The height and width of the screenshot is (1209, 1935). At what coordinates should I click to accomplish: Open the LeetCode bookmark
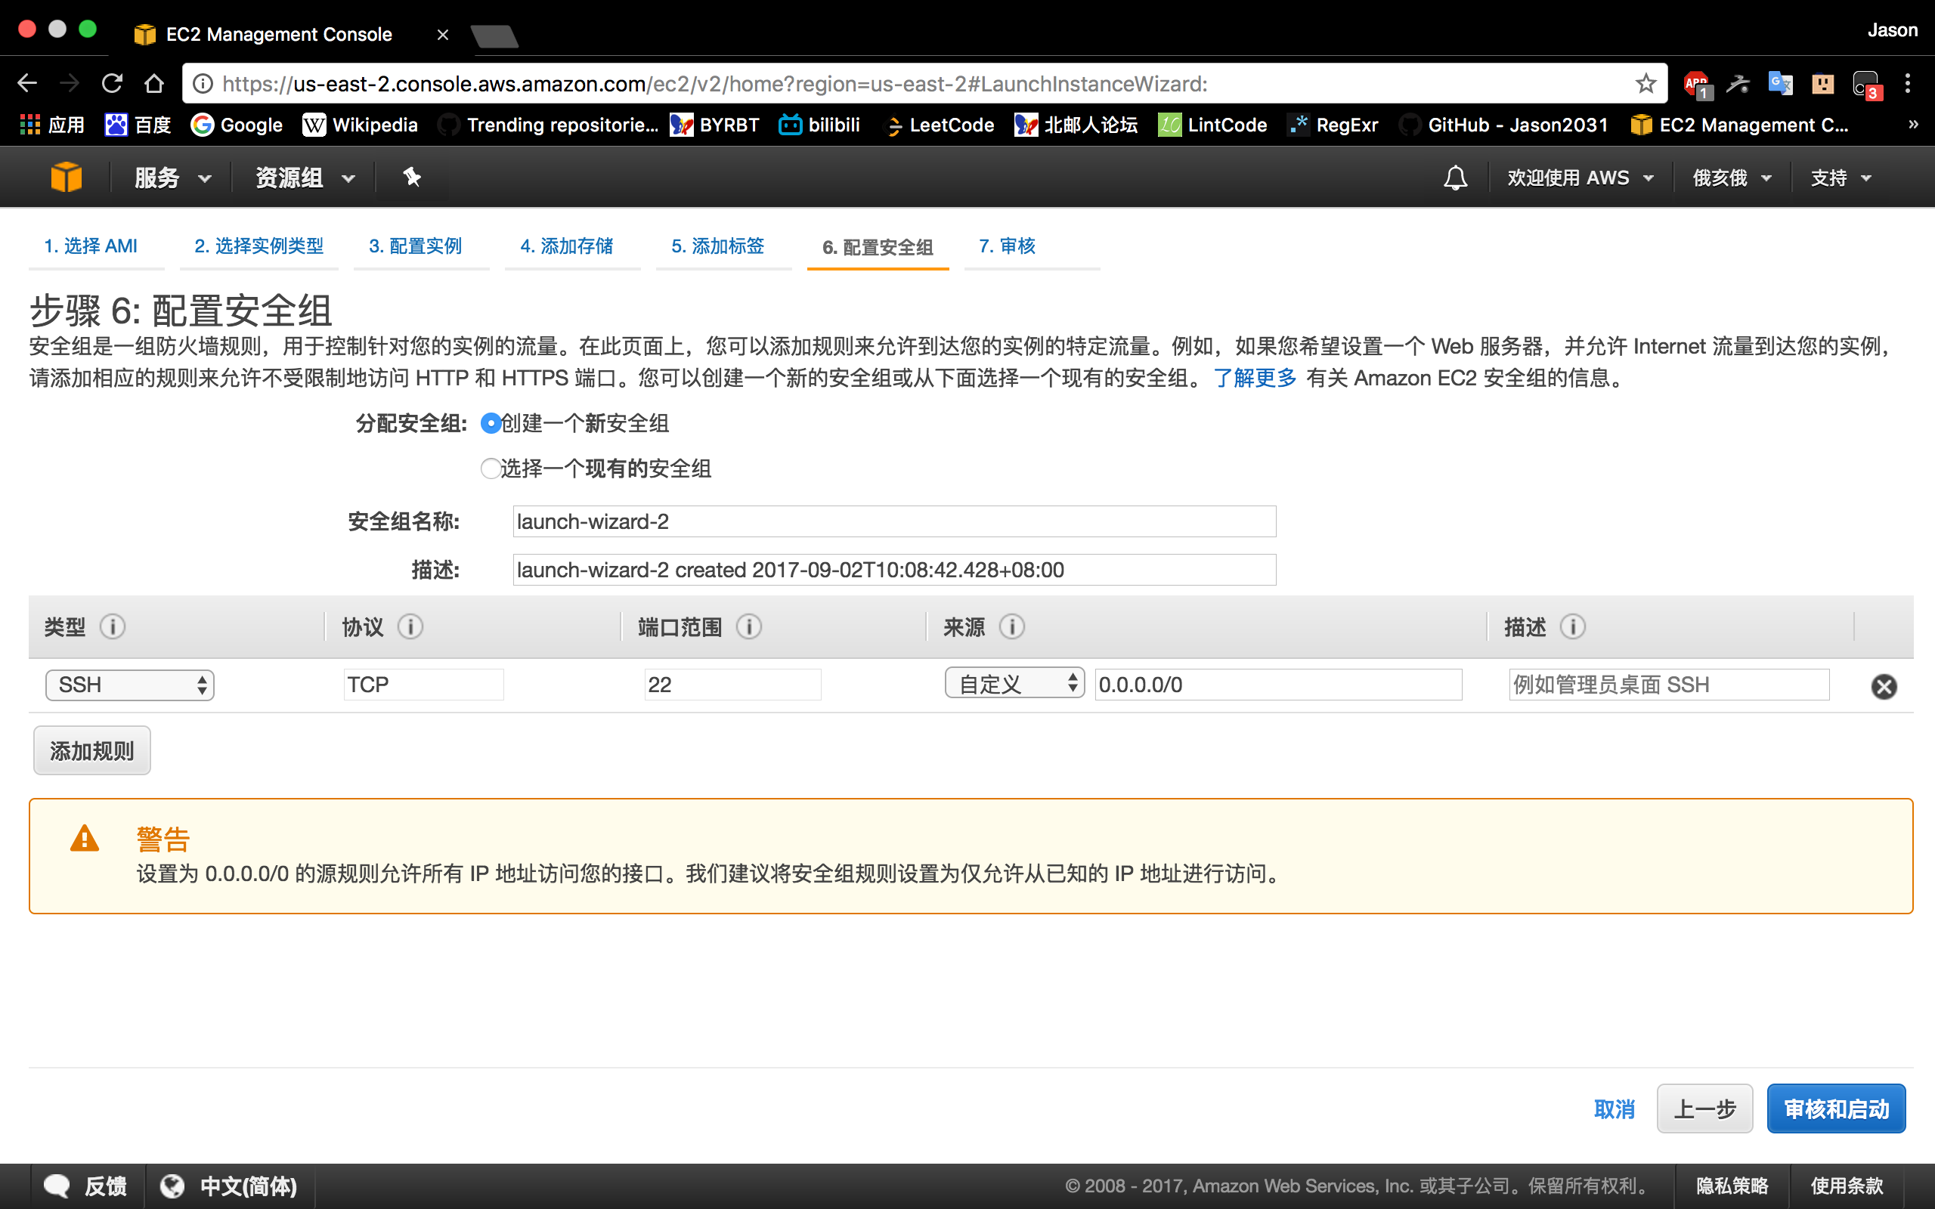point(940,125)
